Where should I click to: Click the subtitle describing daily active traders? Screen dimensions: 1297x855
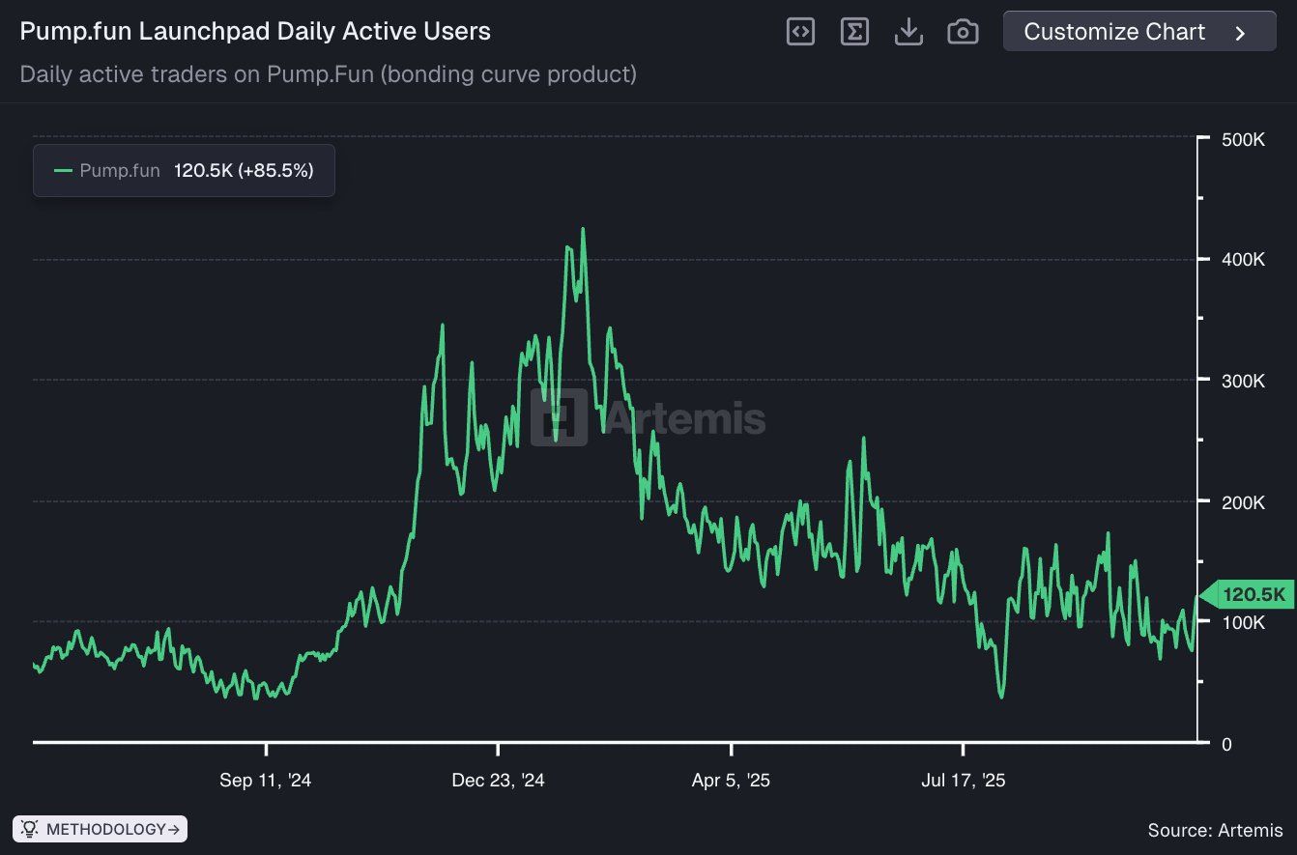tap(329, 73)
